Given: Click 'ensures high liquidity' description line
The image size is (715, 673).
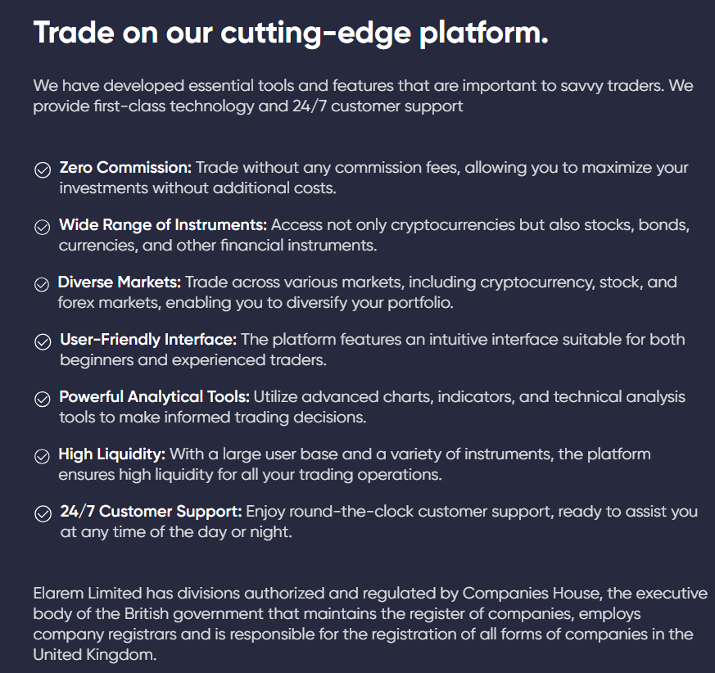Looking at the screenshot, I should pos(250,475).
